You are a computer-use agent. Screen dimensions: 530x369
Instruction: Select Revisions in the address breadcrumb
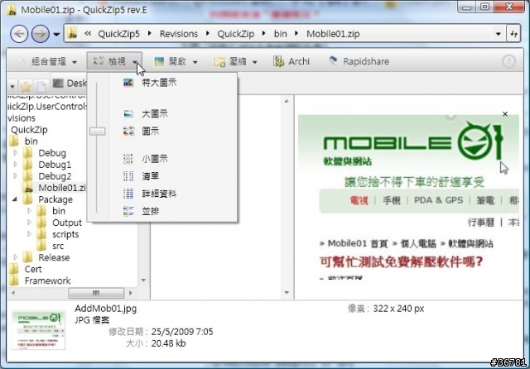click(x=179, y=34)
